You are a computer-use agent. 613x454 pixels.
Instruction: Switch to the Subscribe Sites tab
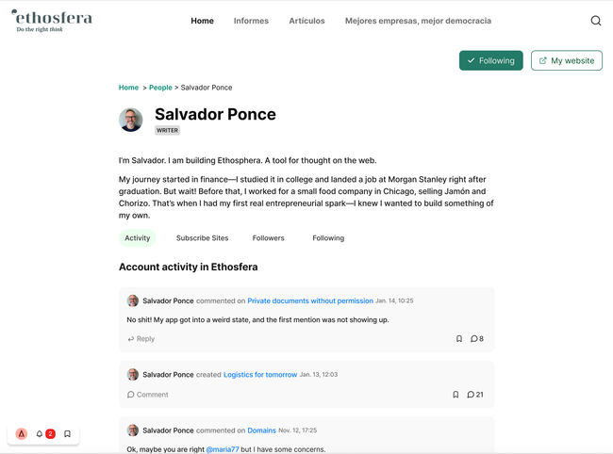pos(202,238)
